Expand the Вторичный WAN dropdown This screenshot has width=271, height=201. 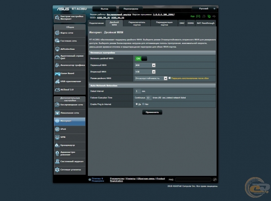point(145,72)
